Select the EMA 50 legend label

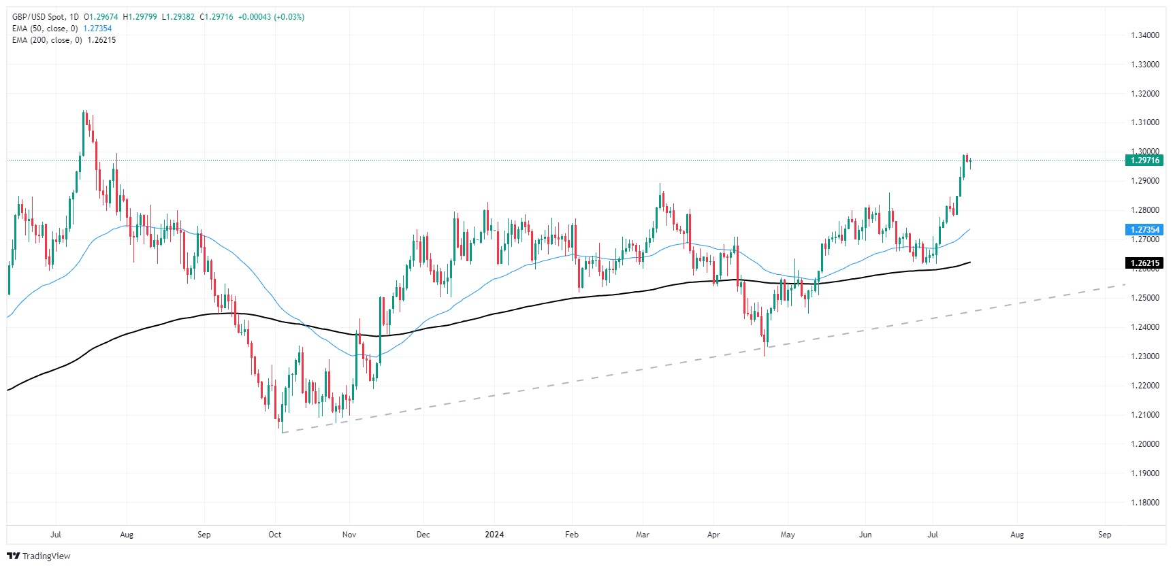point(45,29)
